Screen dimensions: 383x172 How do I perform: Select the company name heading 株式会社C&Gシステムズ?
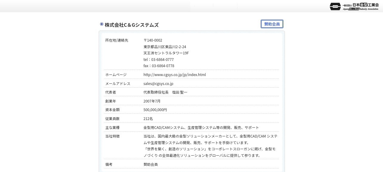coord(132,25)
